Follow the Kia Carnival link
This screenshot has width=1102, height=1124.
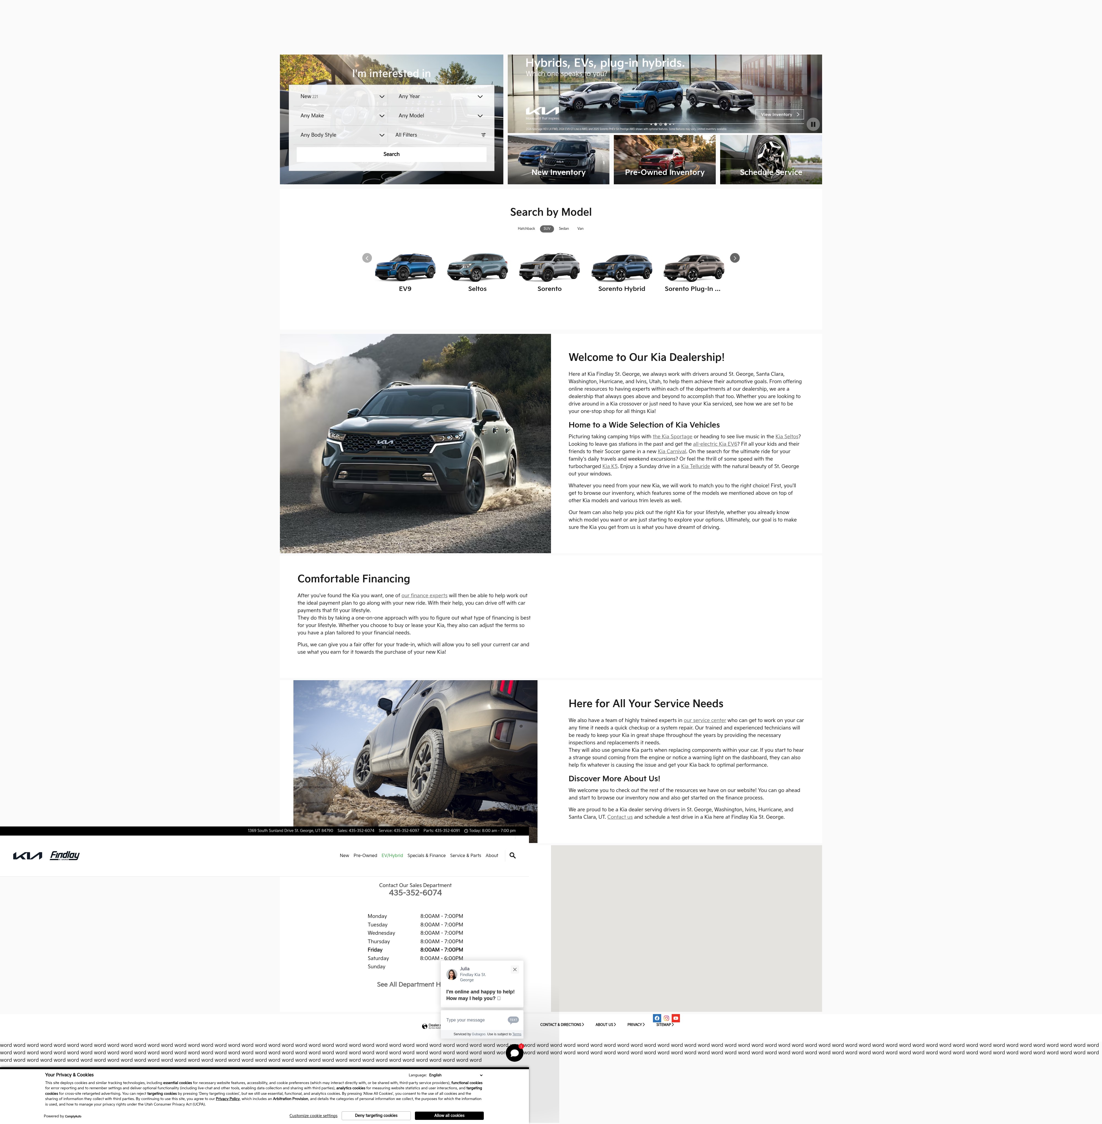[671, 452]
